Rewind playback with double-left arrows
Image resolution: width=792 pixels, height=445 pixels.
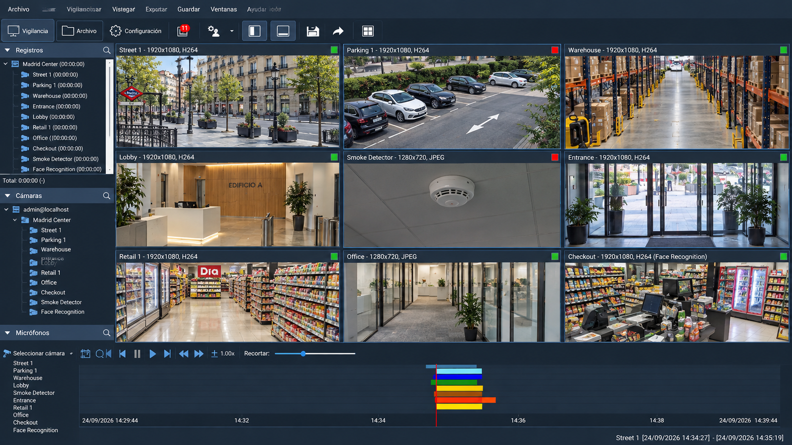(184, 354)
